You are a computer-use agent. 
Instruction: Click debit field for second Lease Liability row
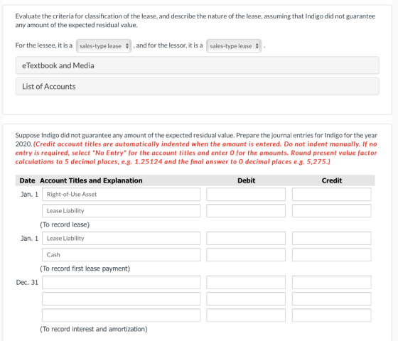(x=246, y=238)
